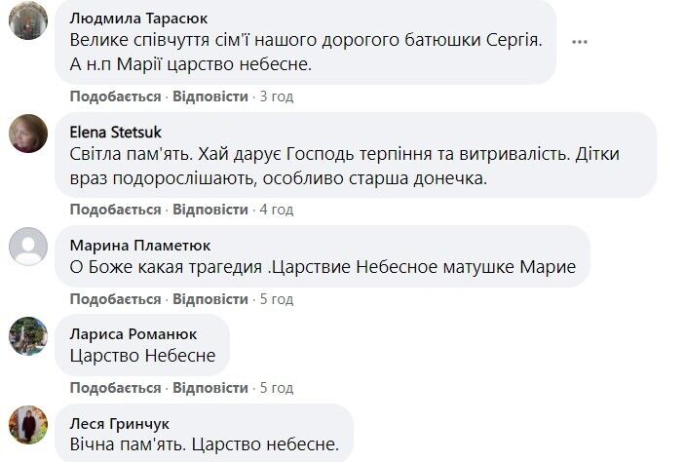Click Леся Гринчук's profile avatar
Viewport: 685px width, 462px height.
(x=28, y=425)
